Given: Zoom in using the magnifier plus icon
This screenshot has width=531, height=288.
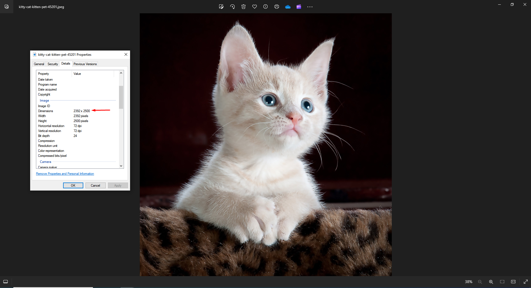Looking at the screenshot, I should [491, 282].
